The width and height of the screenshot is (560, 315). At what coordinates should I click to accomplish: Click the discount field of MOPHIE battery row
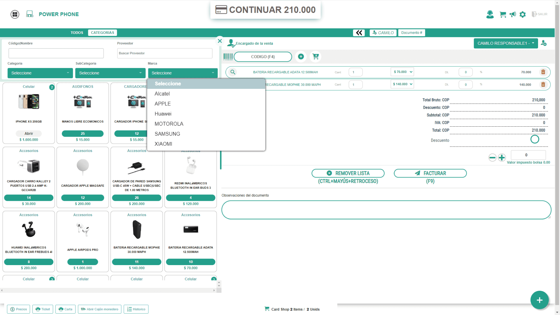465,85
